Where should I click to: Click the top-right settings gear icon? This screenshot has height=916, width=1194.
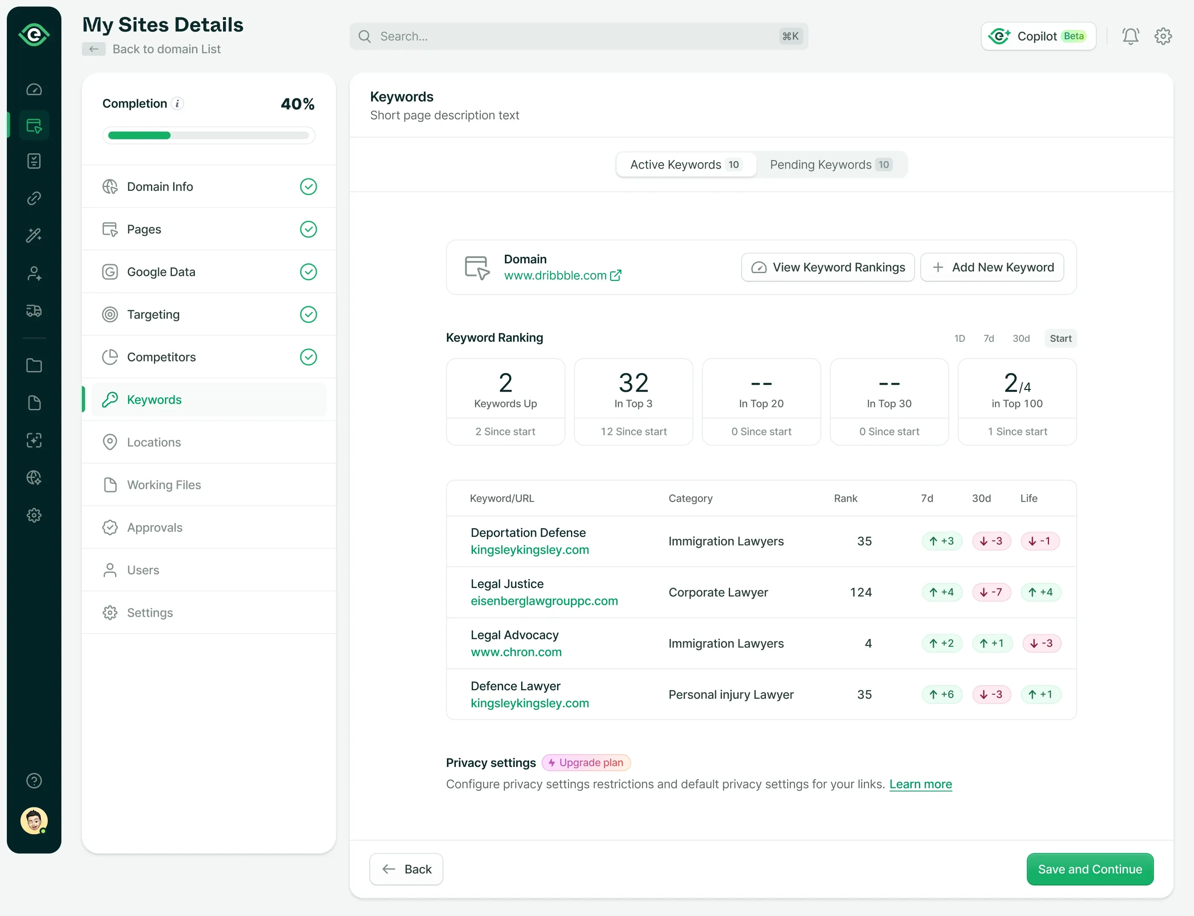tap(1163, 36)
